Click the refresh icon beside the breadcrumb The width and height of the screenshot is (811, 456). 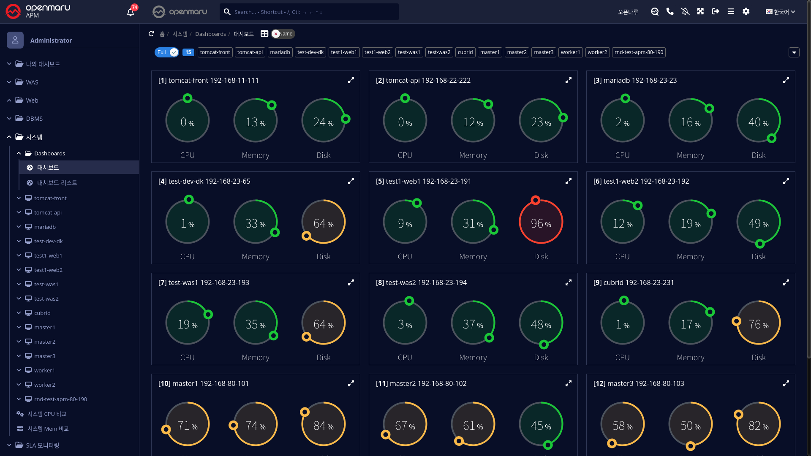point(151,34)
